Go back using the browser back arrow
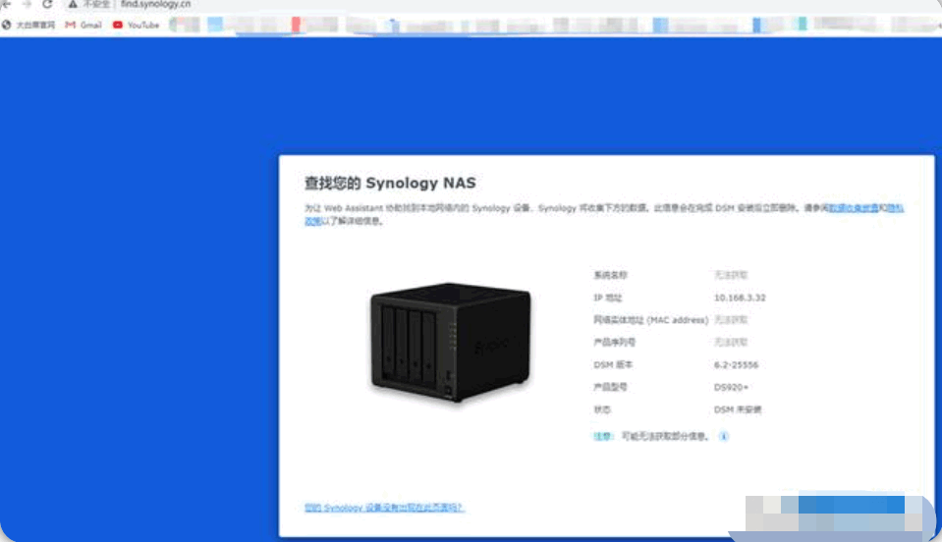The height and width of the screenshot is (542, 942). pos(7,4)
